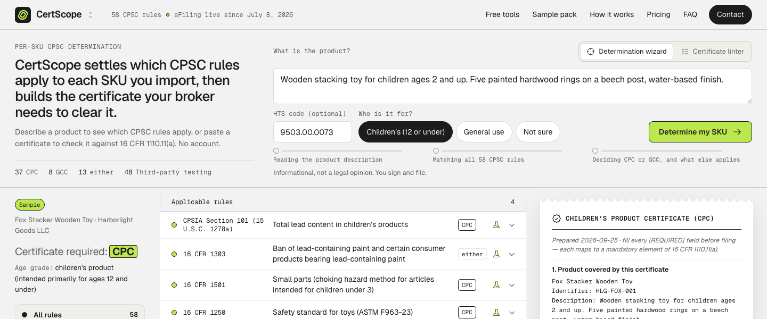Switch to the Determination wizard tab
Screen dimensions: 767x319
point(627,52)
